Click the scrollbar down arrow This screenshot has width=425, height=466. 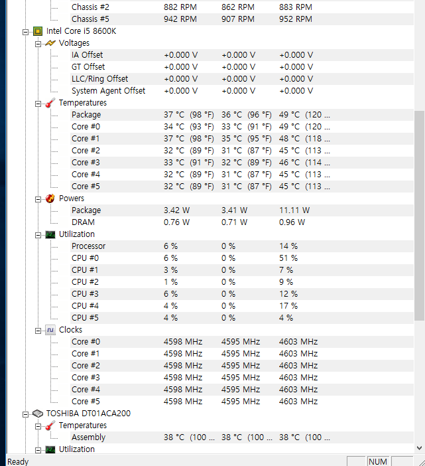tap(419, 448)
